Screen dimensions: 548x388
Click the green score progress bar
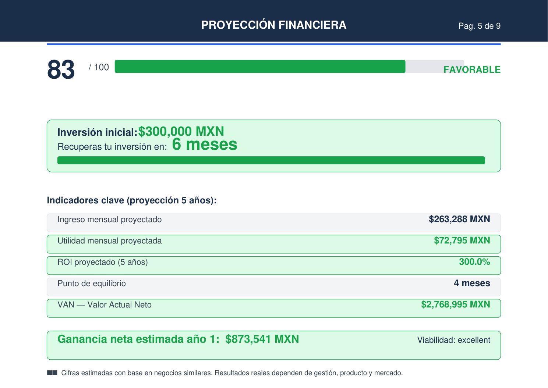tap(260, 67)
